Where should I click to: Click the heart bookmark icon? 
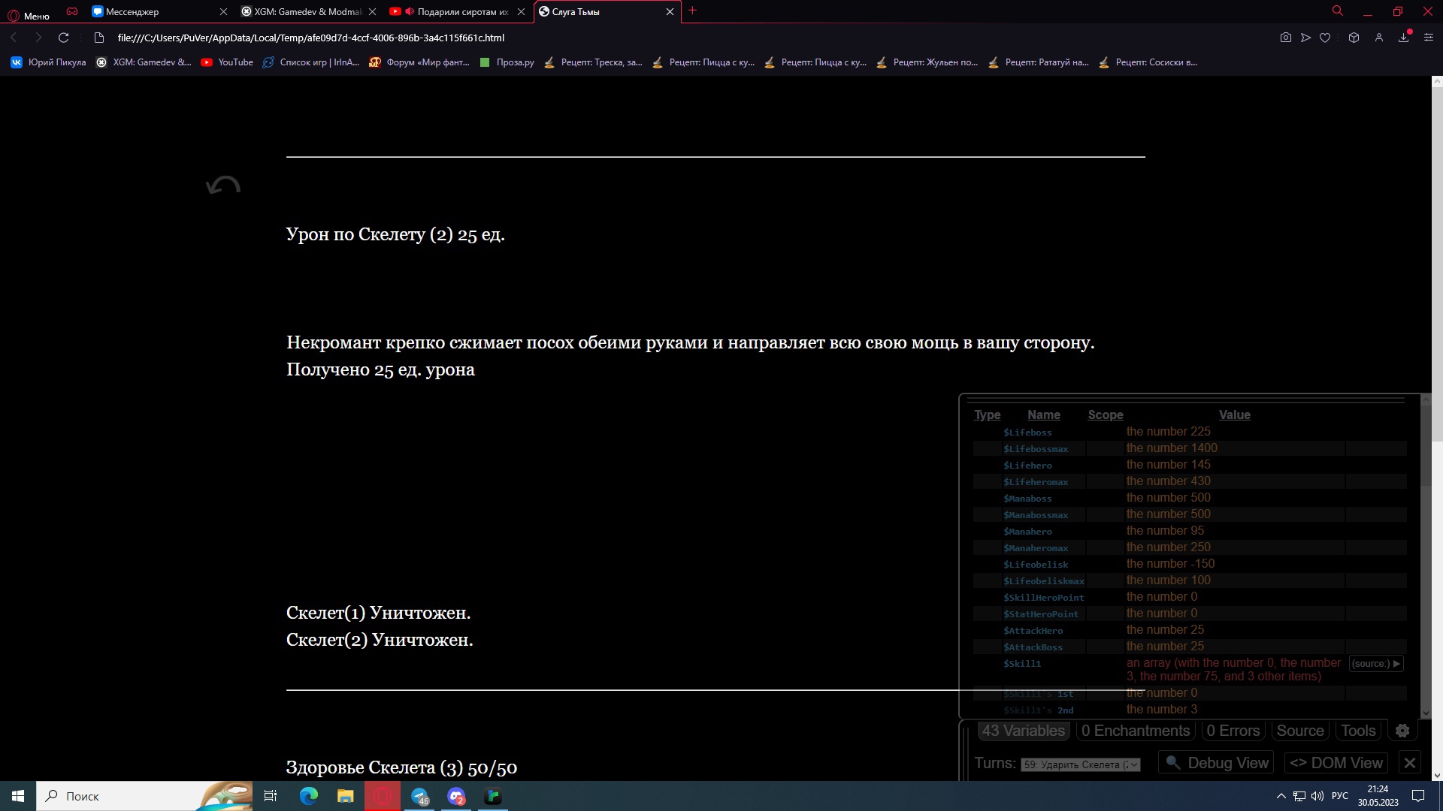(x=1325, y=38)
